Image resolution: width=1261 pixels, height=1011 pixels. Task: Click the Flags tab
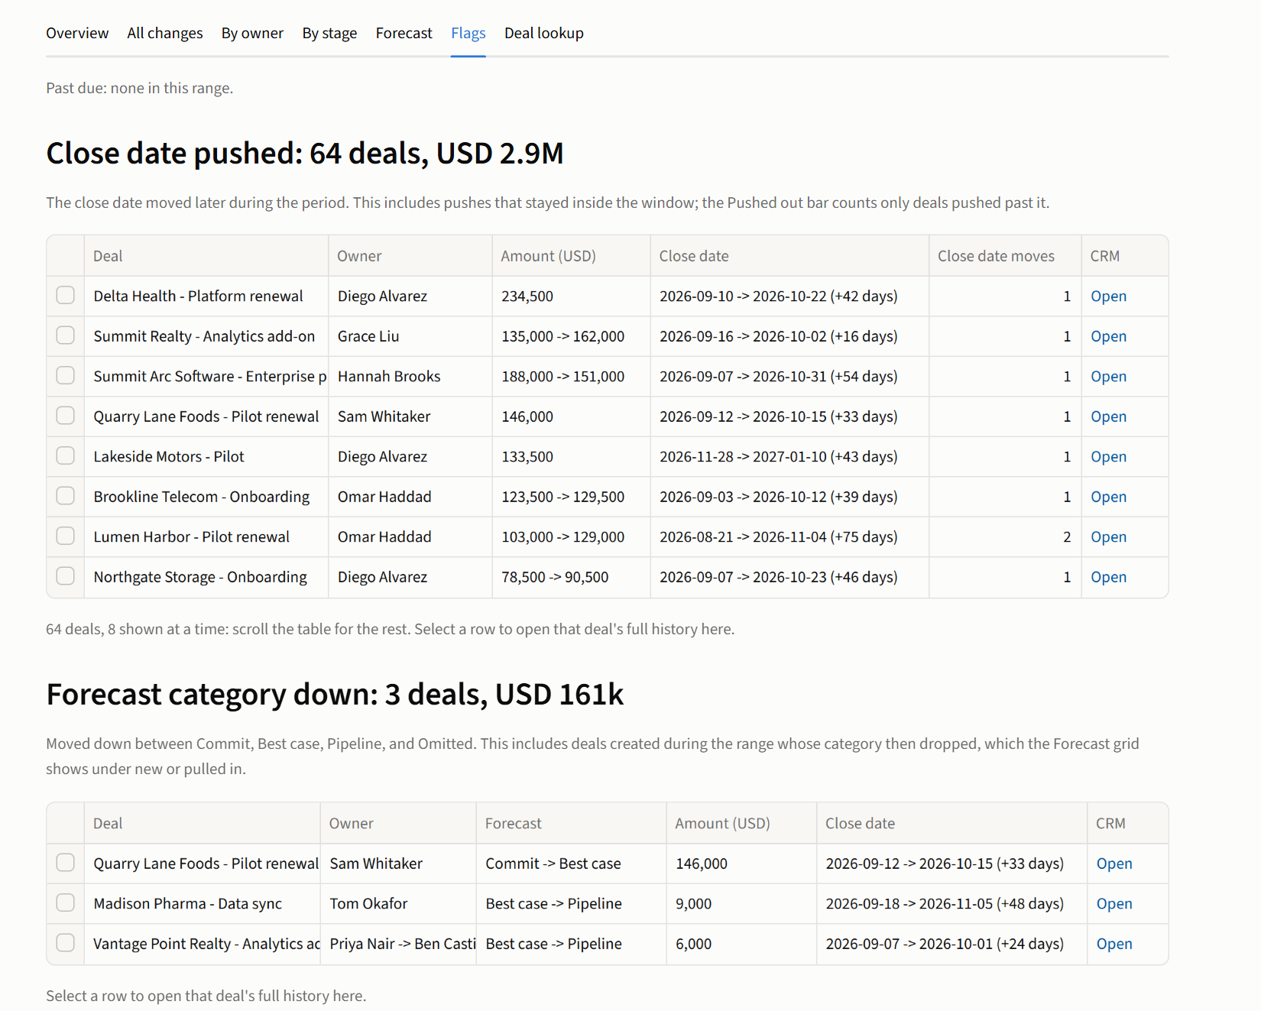pos(468,33)
